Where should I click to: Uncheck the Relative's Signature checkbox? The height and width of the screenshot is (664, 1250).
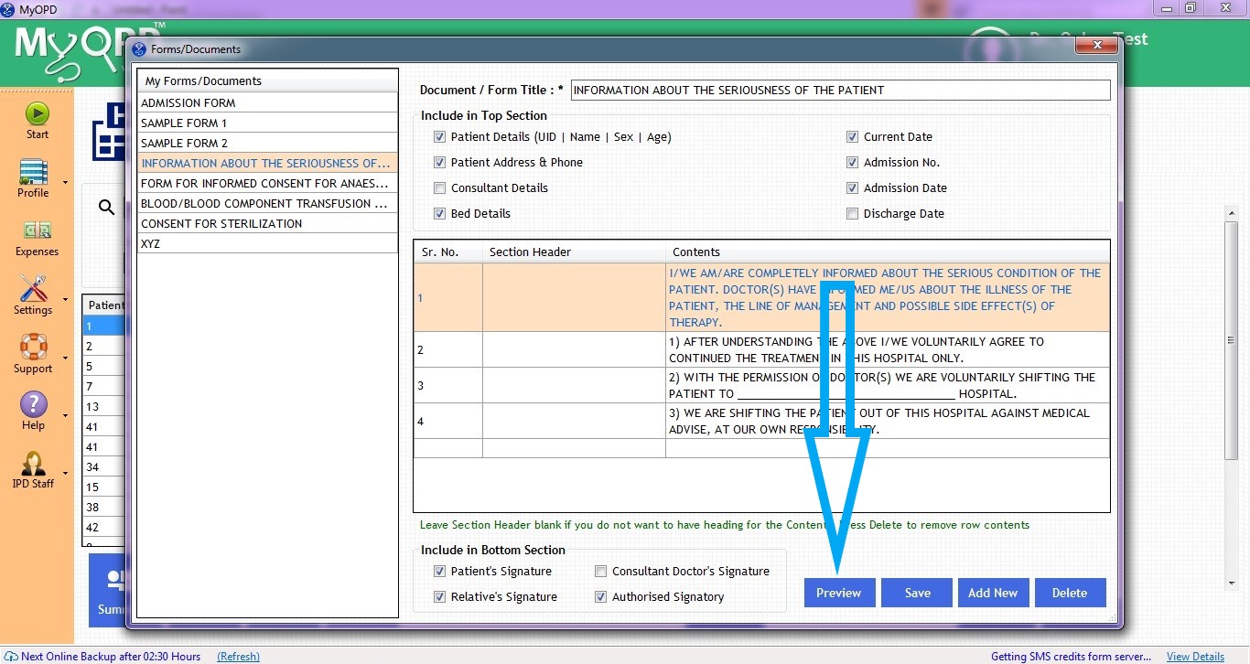(x=440, y=597)
